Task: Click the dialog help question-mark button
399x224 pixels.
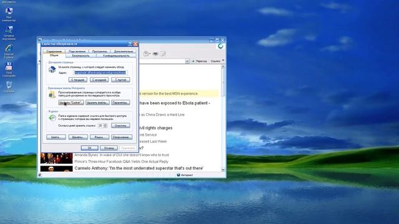Action: tap(130, 44)
